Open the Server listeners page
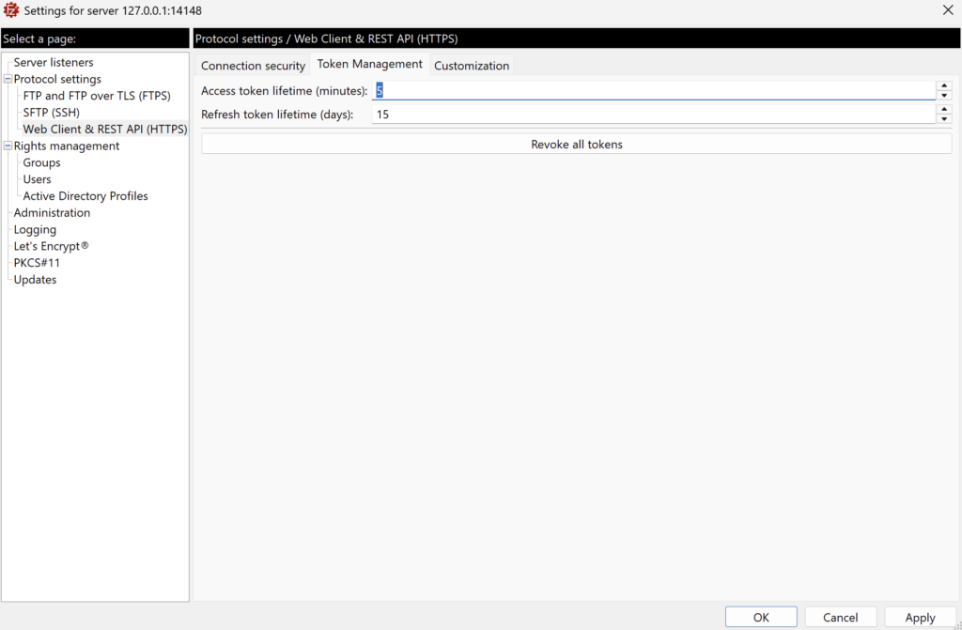 (x=54, y=63)
